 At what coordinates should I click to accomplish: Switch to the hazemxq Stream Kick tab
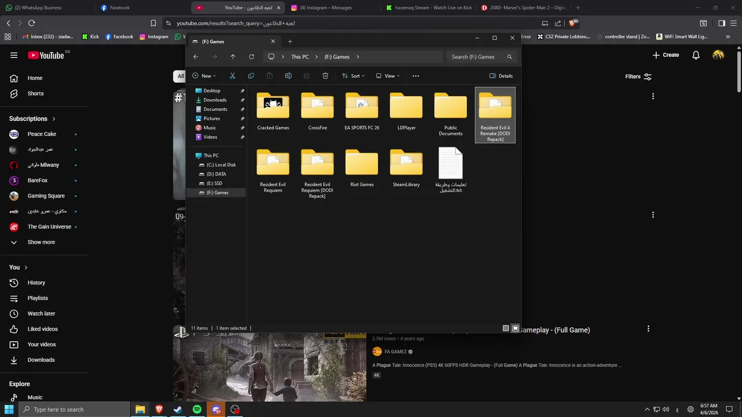pos(428,8)
